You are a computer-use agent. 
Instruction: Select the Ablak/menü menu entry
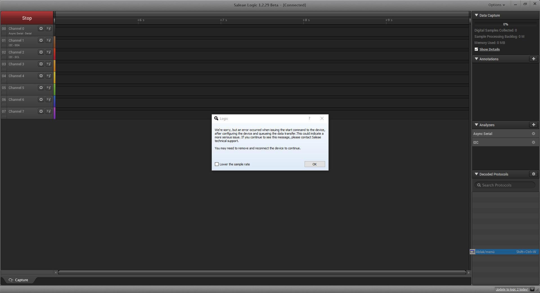505,252
